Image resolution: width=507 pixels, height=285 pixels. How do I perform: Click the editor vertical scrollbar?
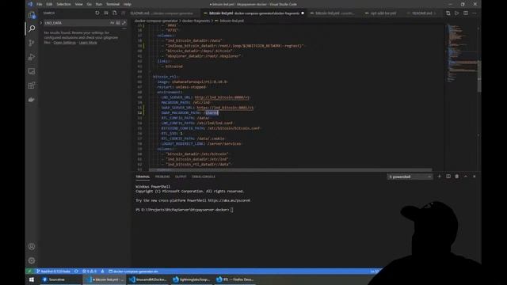(478, 76)
